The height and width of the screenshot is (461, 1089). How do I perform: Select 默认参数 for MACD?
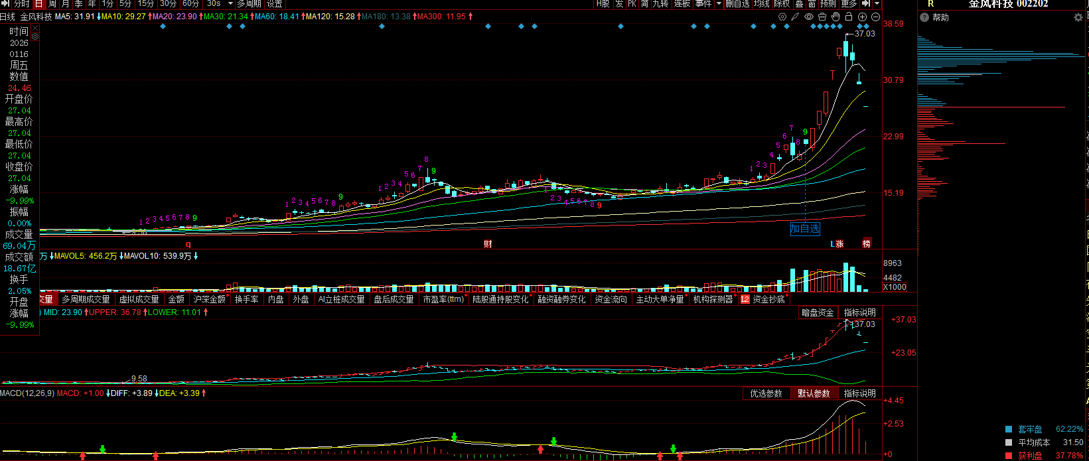814,393
